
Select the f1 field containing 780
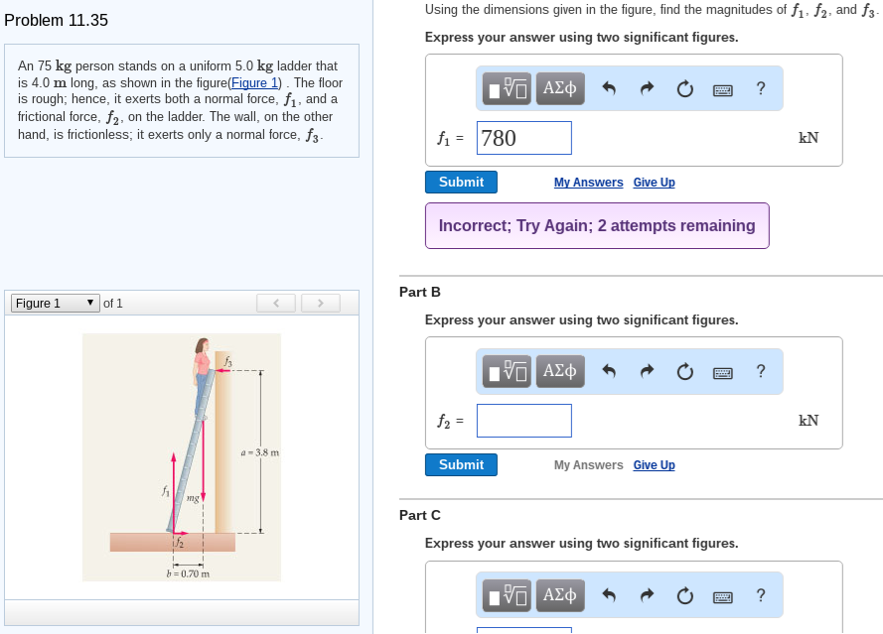(523, 137)
